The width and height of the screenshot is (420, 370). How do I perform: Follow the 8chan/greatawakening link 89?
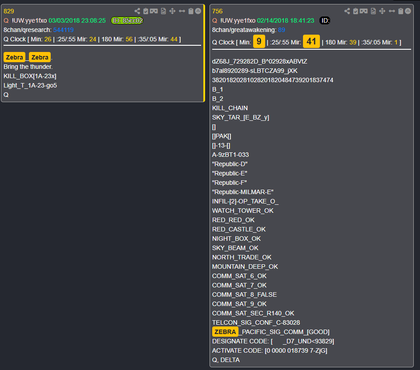(x=282, y=30)
